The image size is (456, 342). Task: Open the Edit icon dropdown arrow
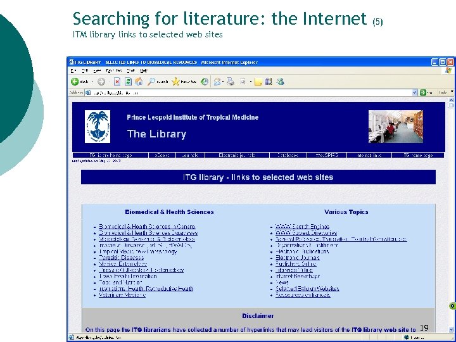click(x=250, y=82)
